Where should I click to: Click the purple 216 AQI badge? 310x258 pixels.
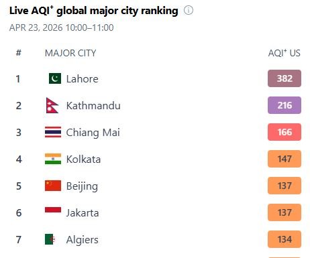click(x=285, y=105)
